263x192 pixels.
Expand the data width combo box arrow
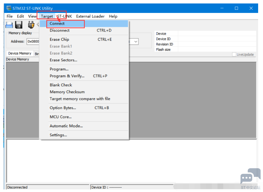coord(136,42)
